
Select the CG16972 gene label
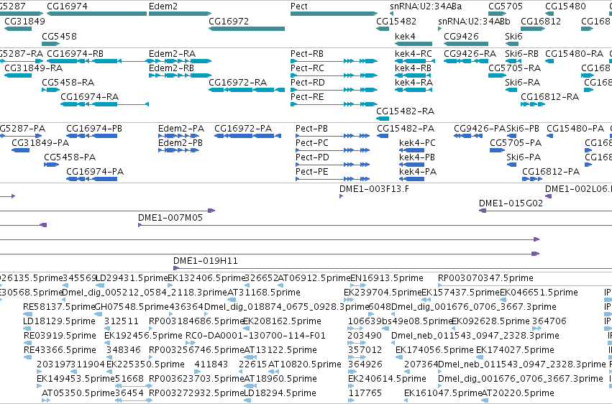coord(229,21)
